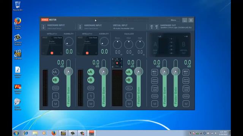Image resolution: width=243 pixels, height=136 pixels.
Task: Mute the Virtual Input strip
Action: pyautogui.click(x=129, y=104)
